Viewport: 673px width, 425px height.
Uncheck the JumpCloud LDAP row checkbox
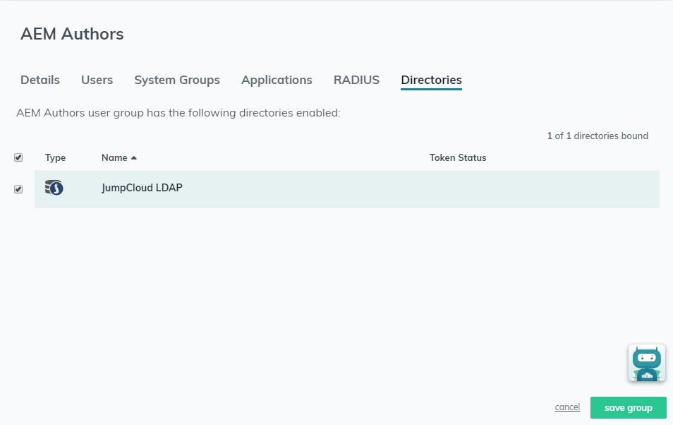click(18, 188)
